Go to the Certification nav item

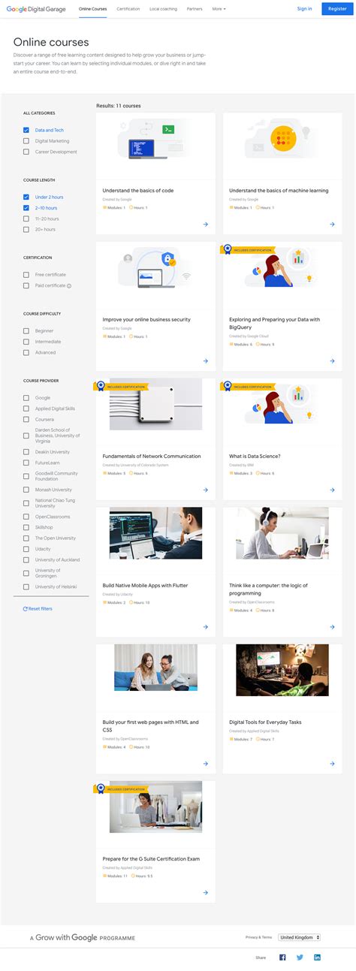128,9
